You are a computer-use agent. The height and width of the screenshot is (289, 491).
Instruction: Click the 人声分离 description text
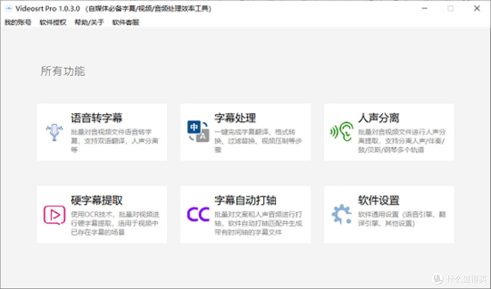[402, 140]
